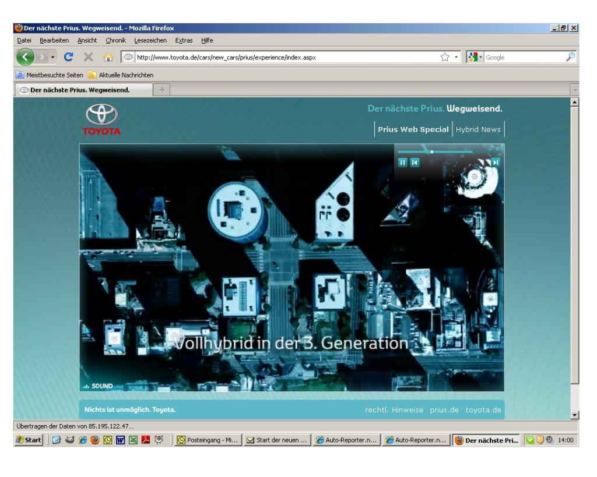Click the toyota.de URL address field
This screenshot has height=477, width=597.
(x=286, y=58)
